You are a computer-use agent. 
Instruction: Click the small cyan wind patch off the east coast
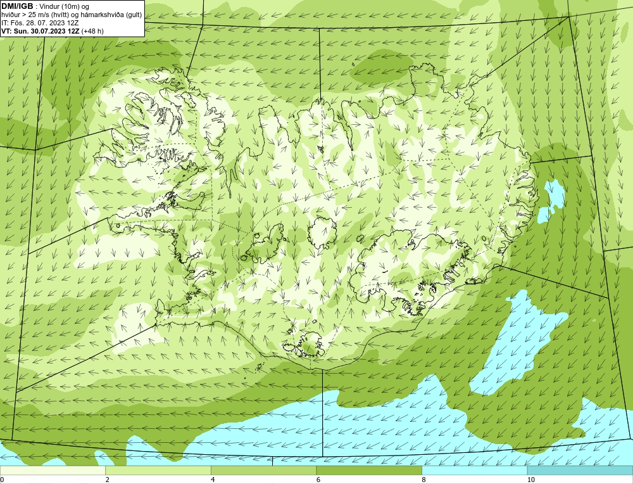(552, 200)
